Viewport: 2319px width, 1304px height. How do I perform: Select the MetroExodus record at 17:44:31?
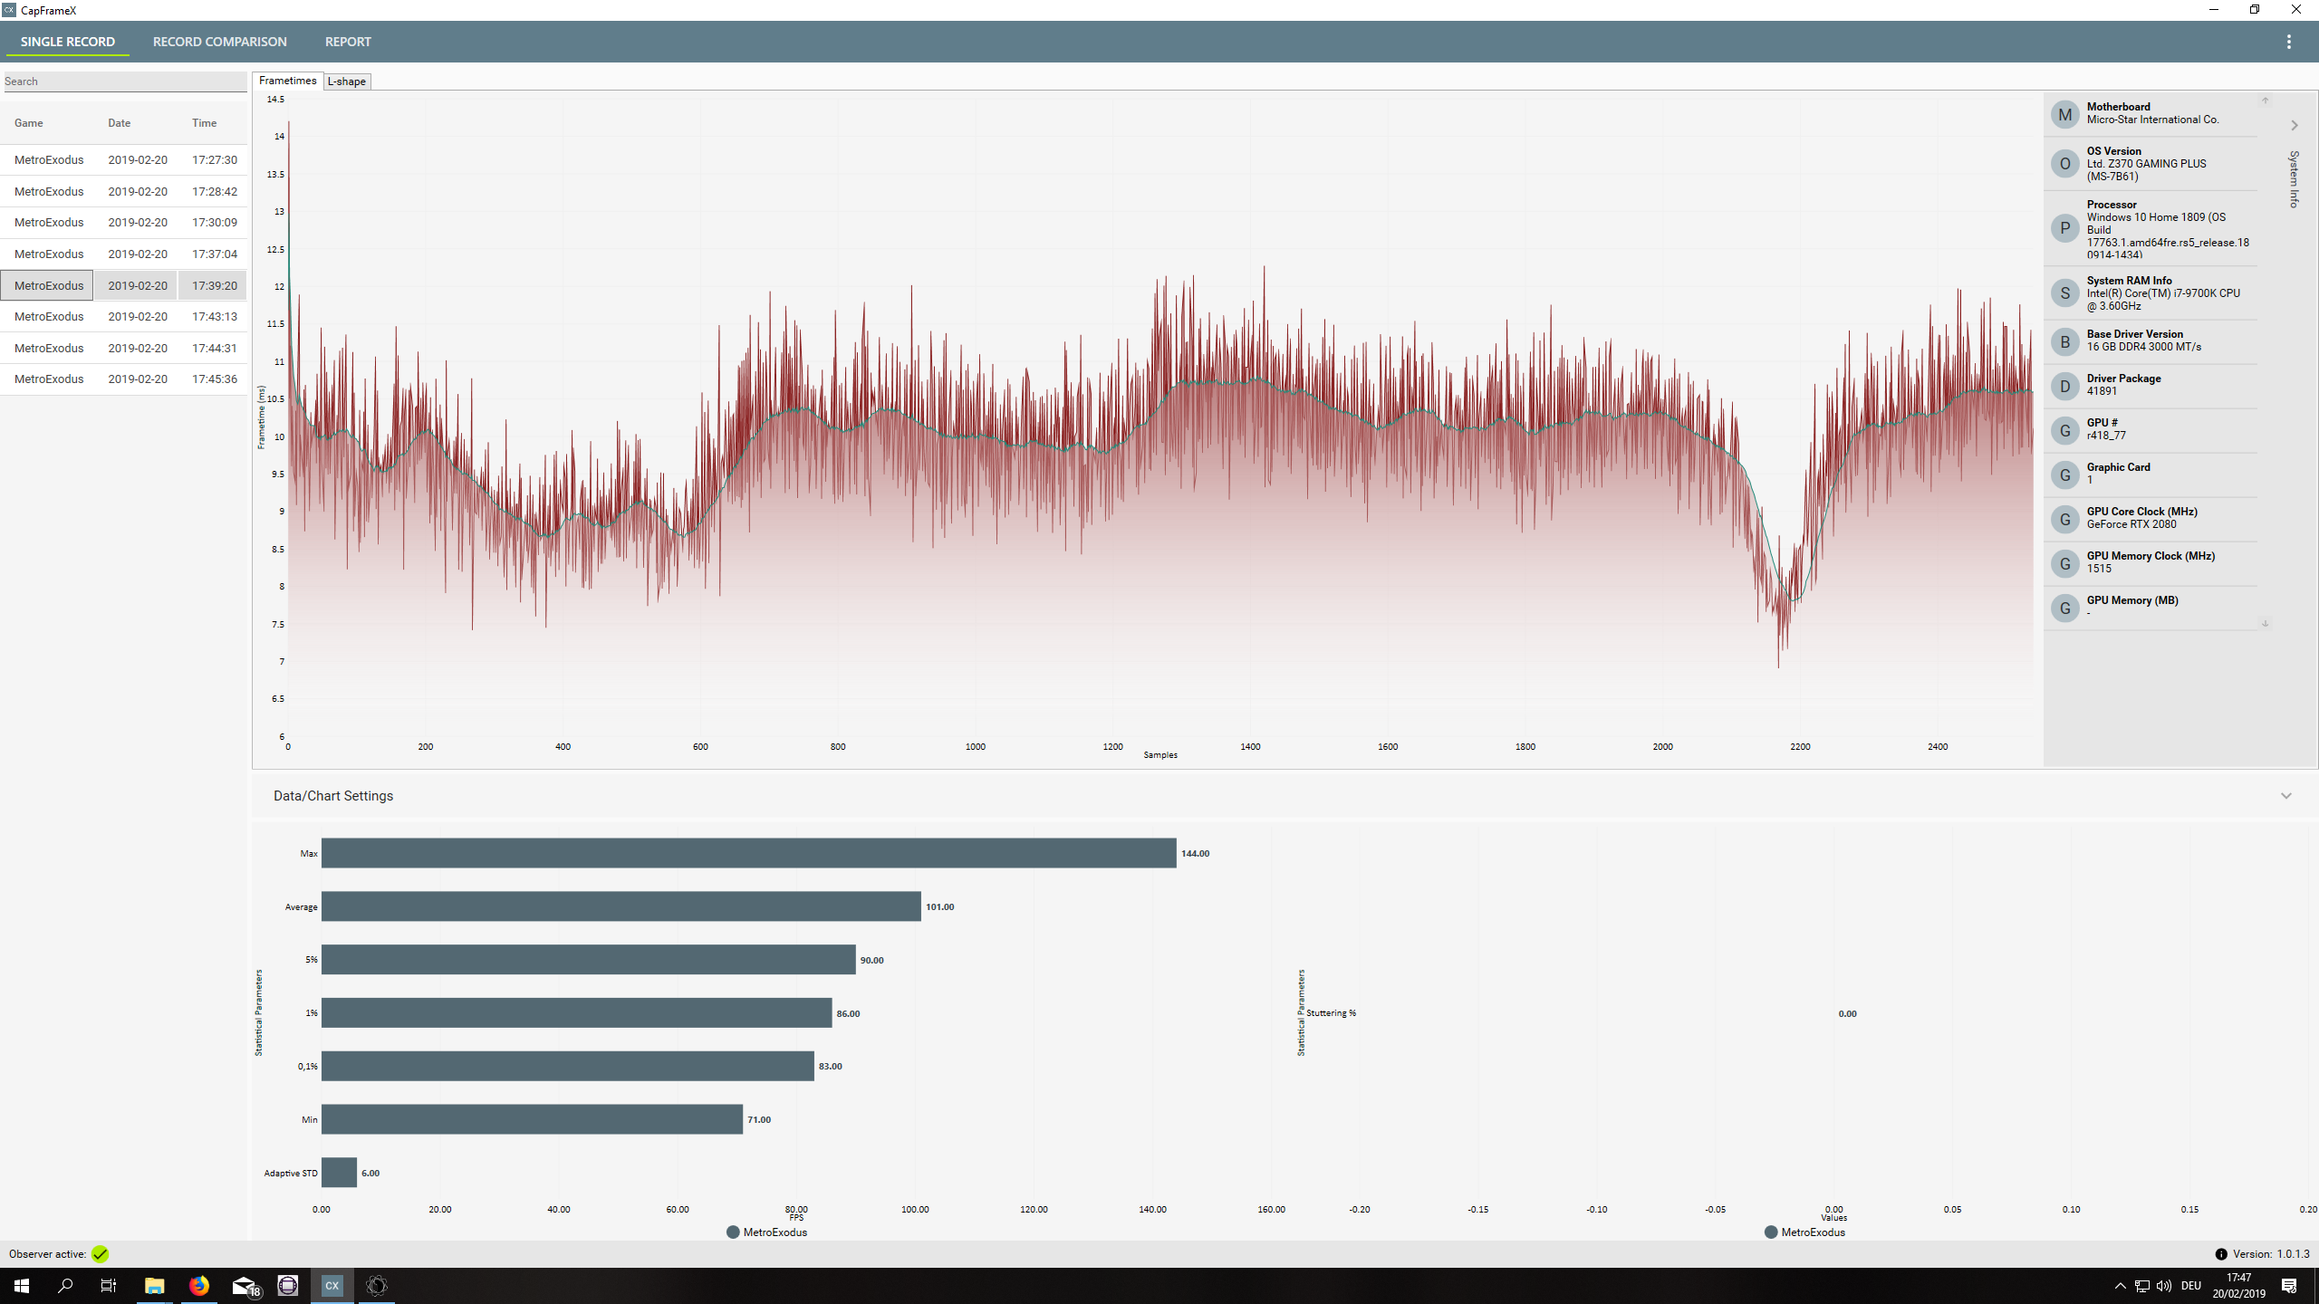point(124,348)
